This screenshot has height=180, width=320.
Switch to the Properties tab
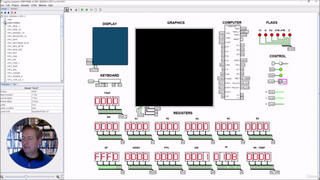5,84
